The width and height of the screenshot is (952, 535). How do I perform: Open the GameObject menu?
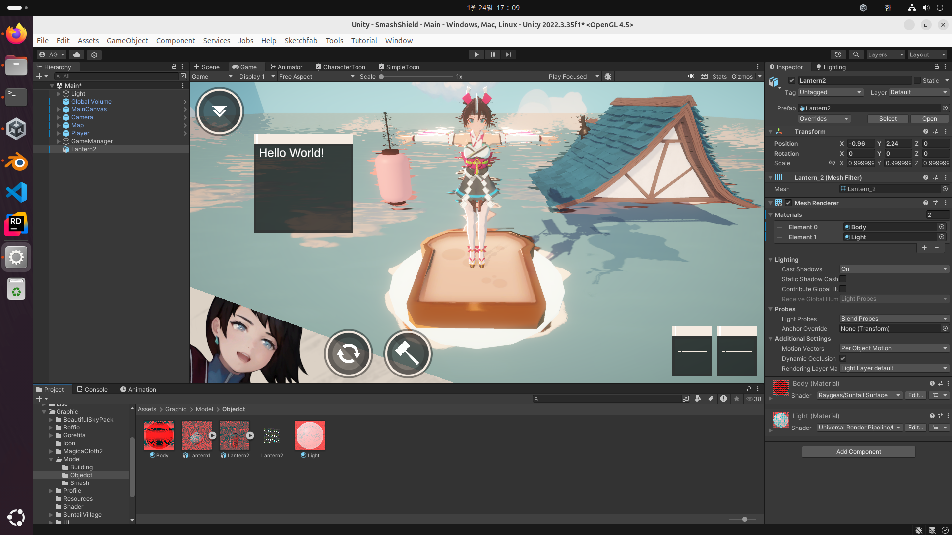[x=127, y=41]
